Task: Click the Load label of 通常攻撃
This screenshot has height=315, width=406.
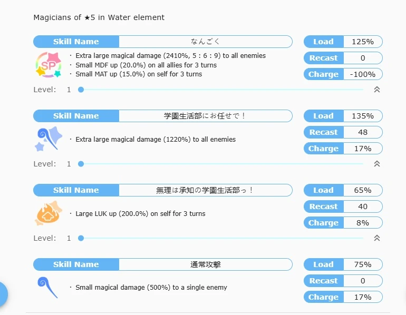Action: pos(324,264)
